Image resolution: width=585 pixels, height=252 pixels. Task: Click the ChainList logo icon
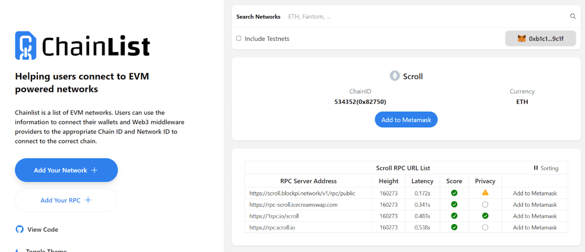(x=26, y=46)
